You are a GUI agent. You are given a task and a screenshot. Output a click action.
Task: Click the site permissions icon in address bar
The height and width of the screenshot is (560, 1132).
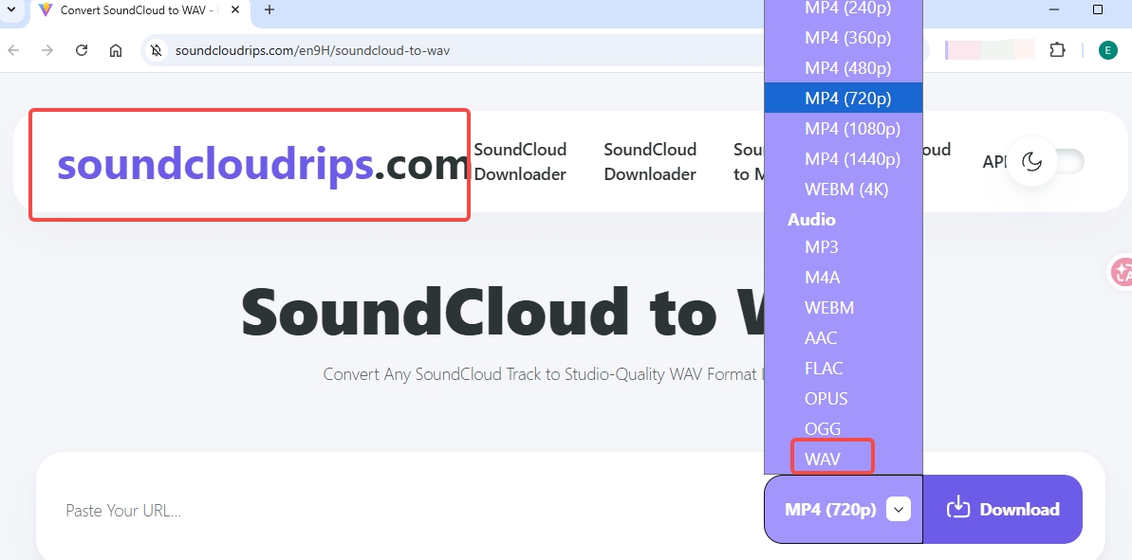point(155,49)
